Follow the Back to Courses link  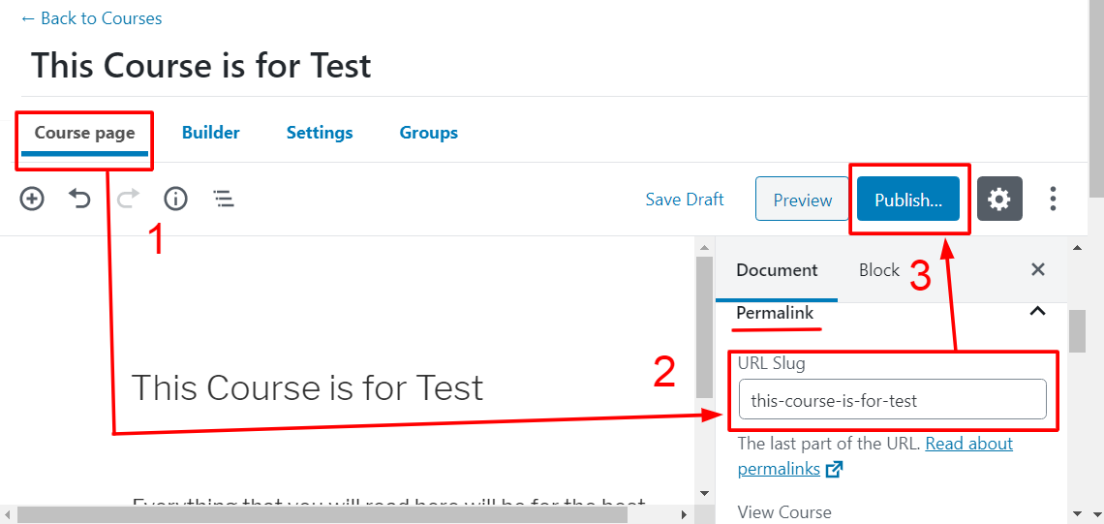[92, 18]
